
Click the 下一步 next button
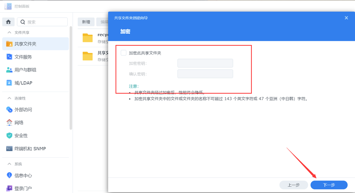pyautogui.click(x=329, y=185)
